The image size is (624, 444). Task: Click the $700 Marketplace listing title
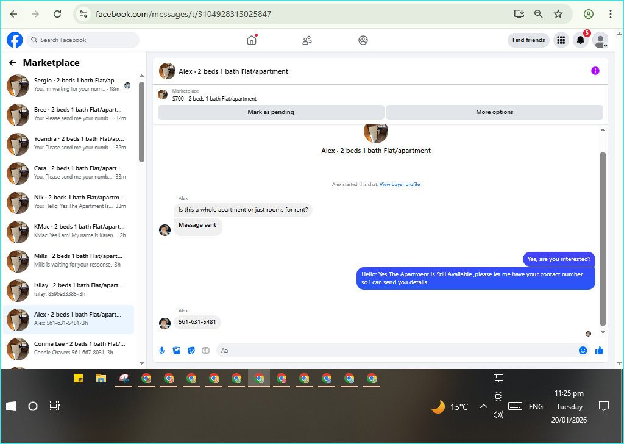(x=214, y=99)
